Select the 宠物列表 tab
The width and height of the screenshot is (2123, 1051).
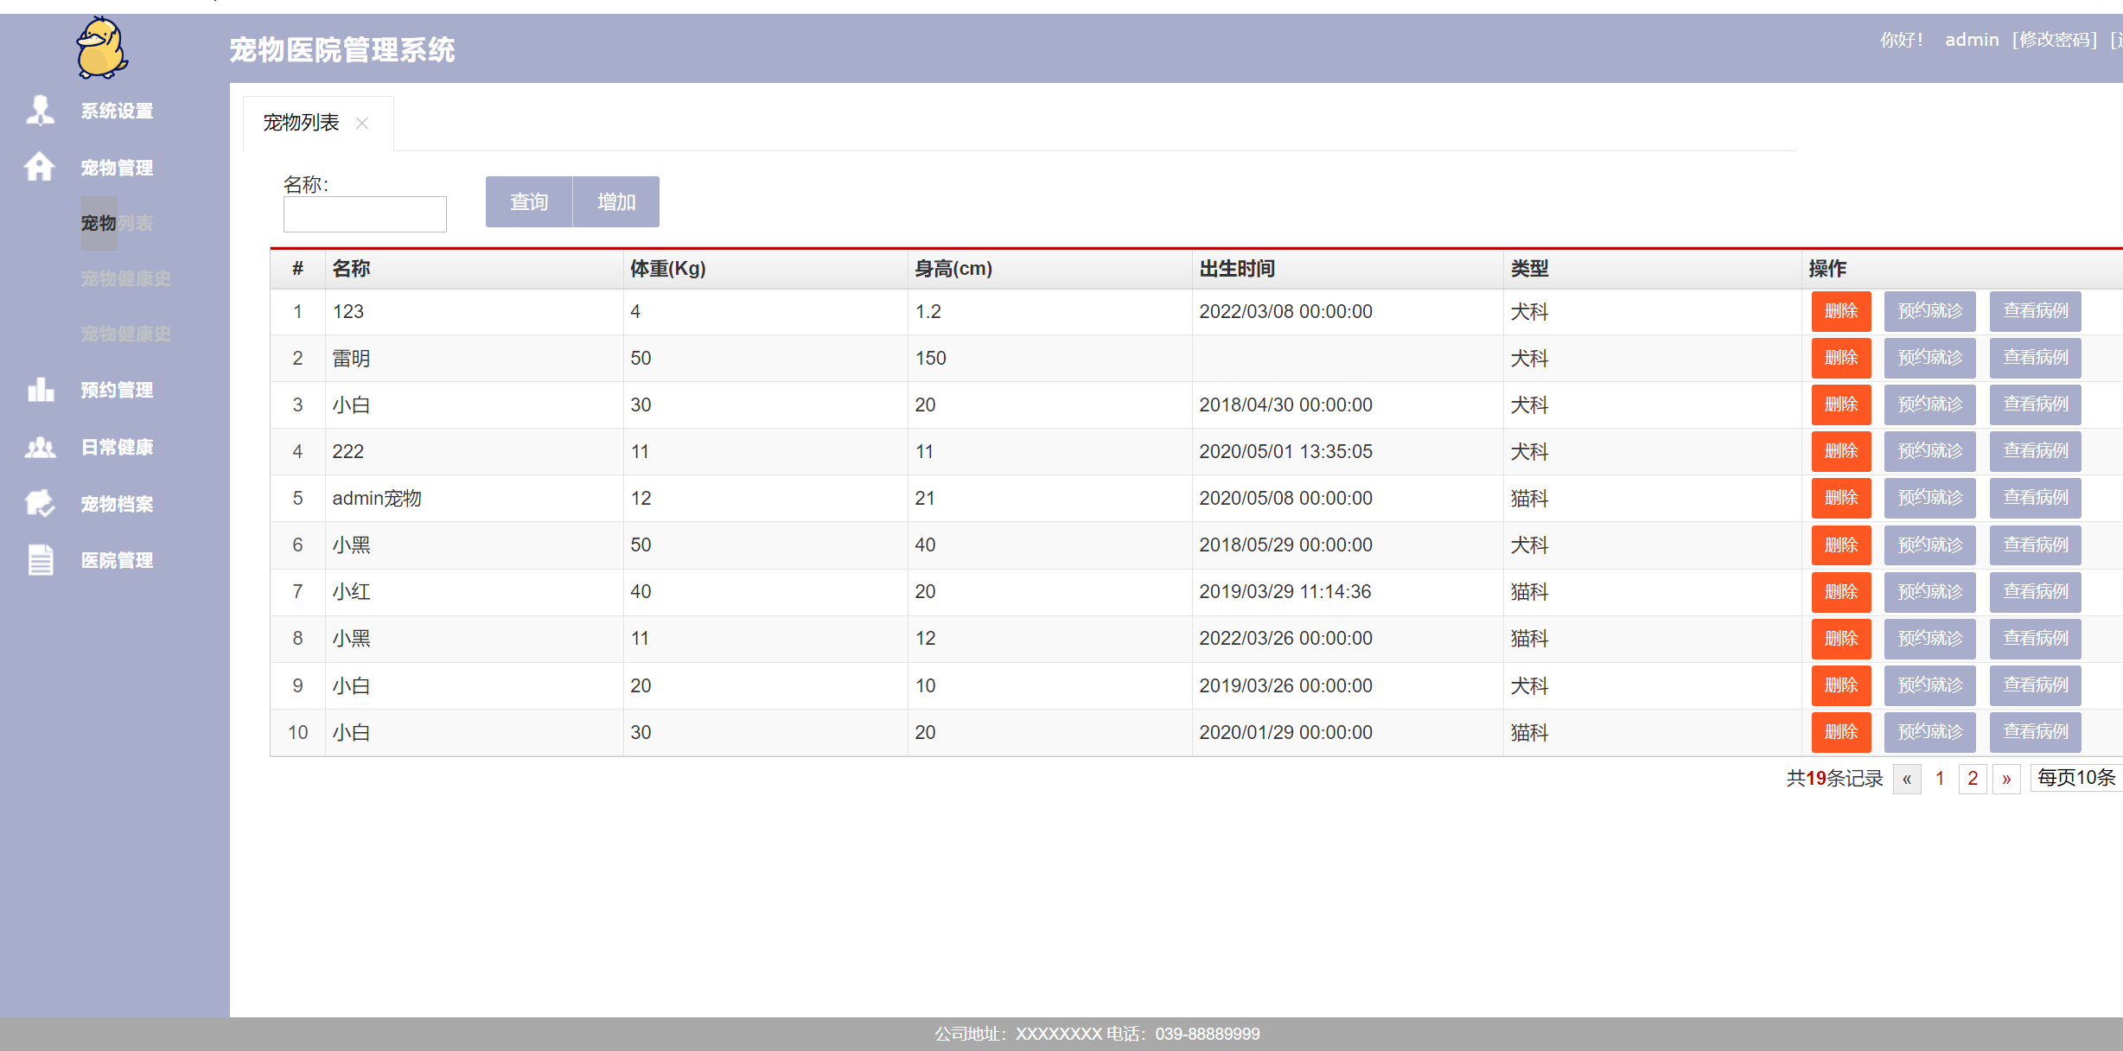(301, 124)
